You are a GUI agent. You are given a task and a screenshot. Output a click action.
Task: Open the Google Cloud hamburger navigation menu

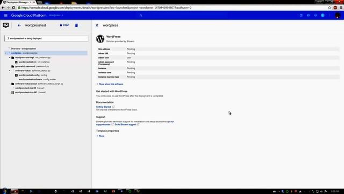(6, 16)
